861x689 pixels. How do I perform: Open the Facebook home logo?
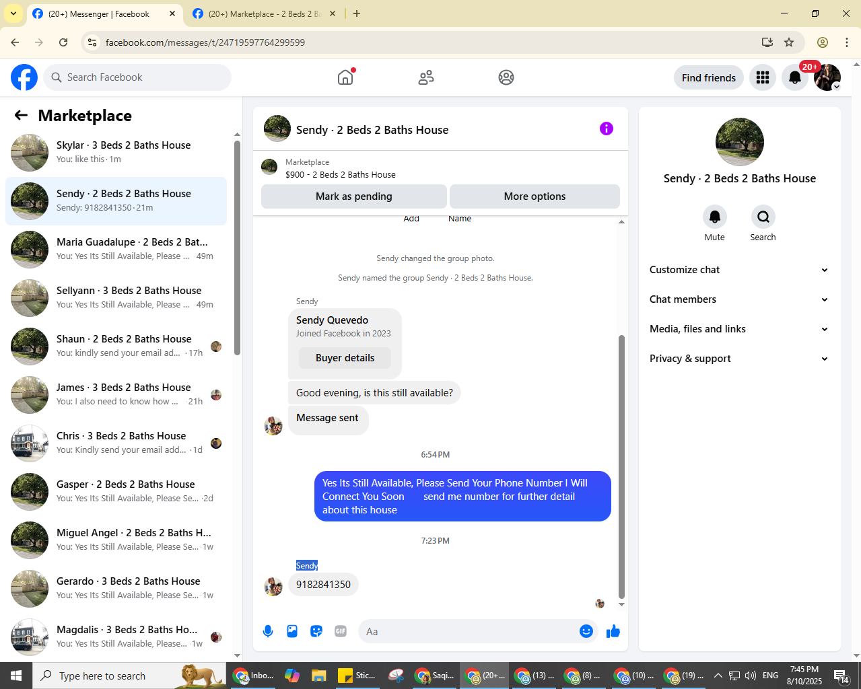24,77
